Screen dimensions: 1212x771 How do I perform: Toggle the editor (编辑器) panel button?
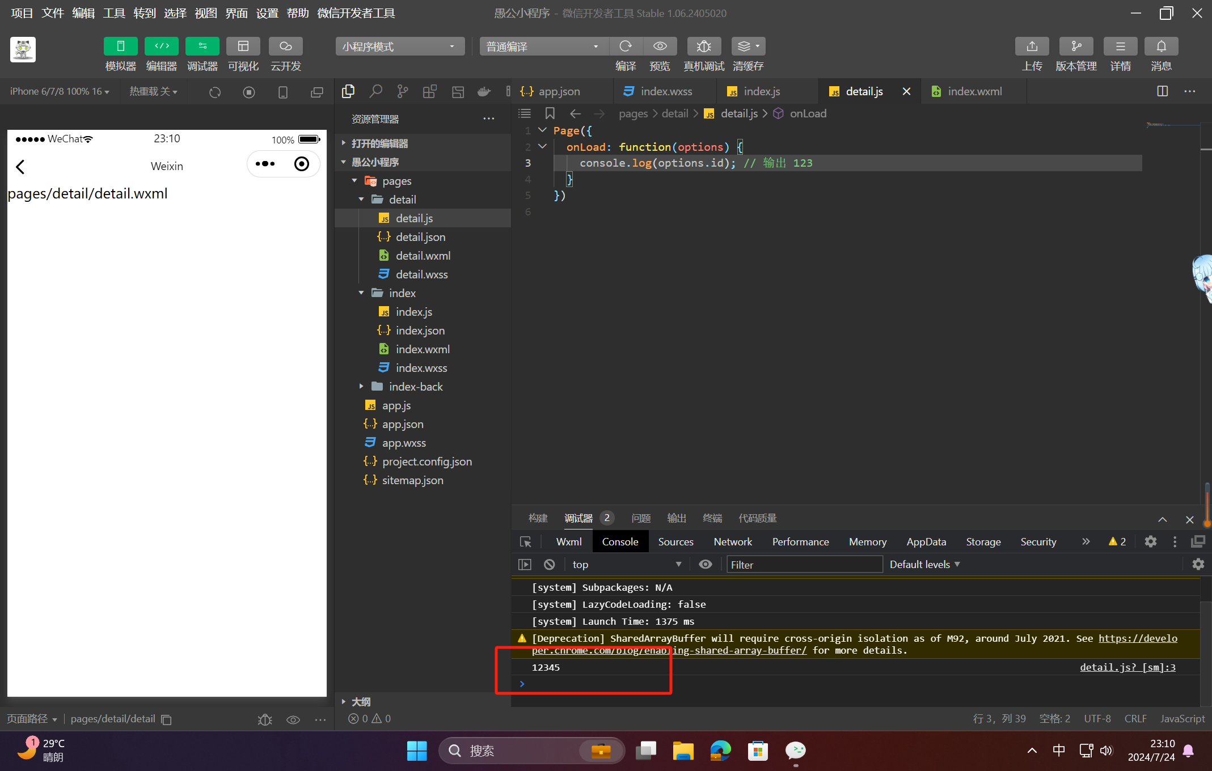click(161, 46)
